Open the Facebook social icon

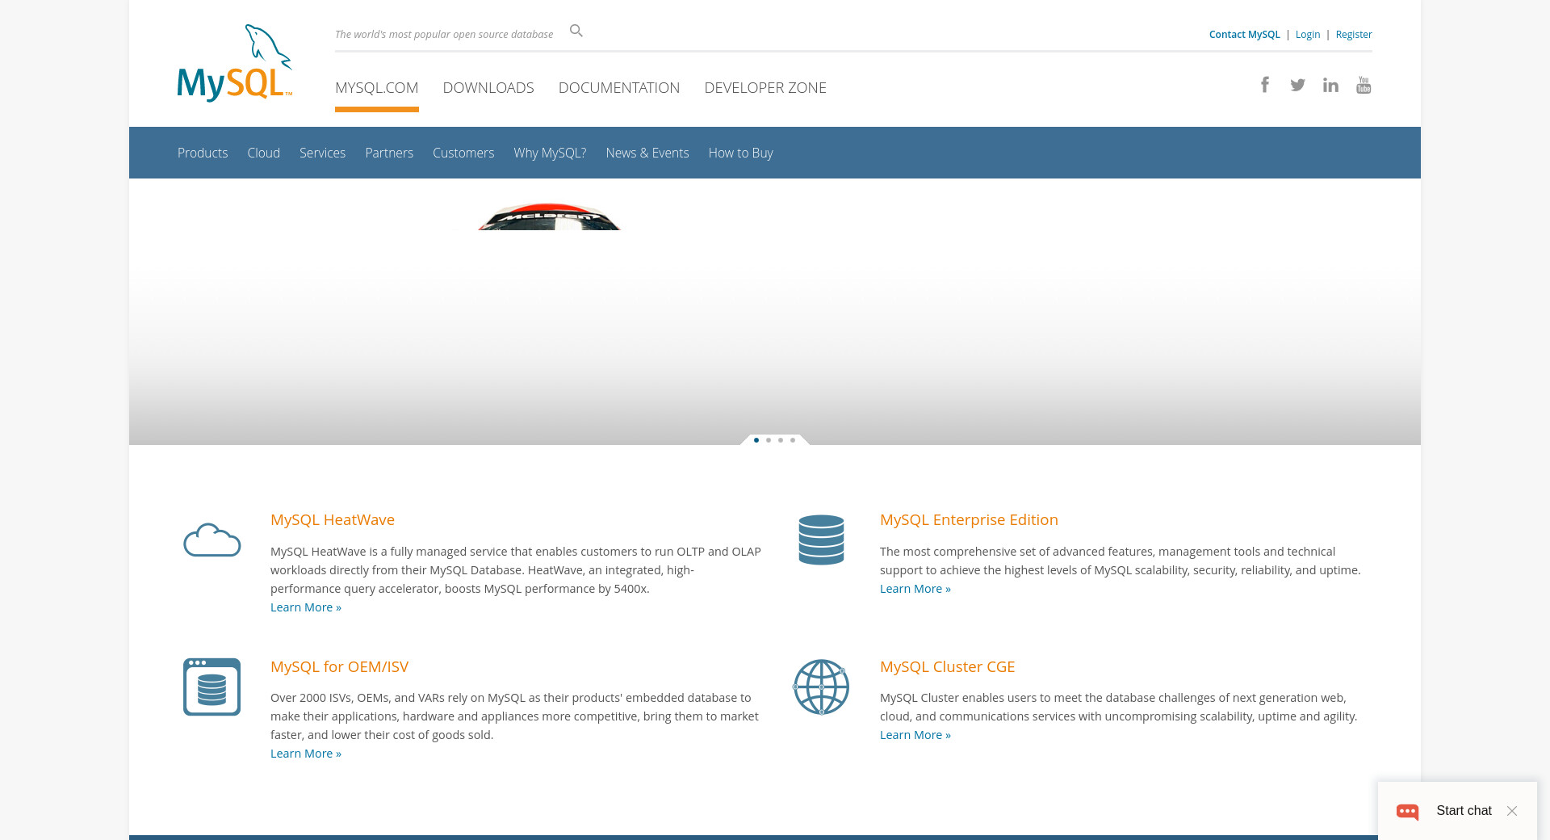coord(1265,85)
